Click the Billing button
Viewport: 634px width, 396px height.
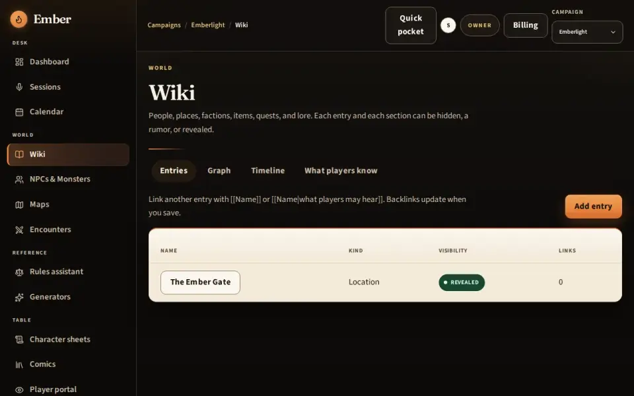click(x=525, y=25)
